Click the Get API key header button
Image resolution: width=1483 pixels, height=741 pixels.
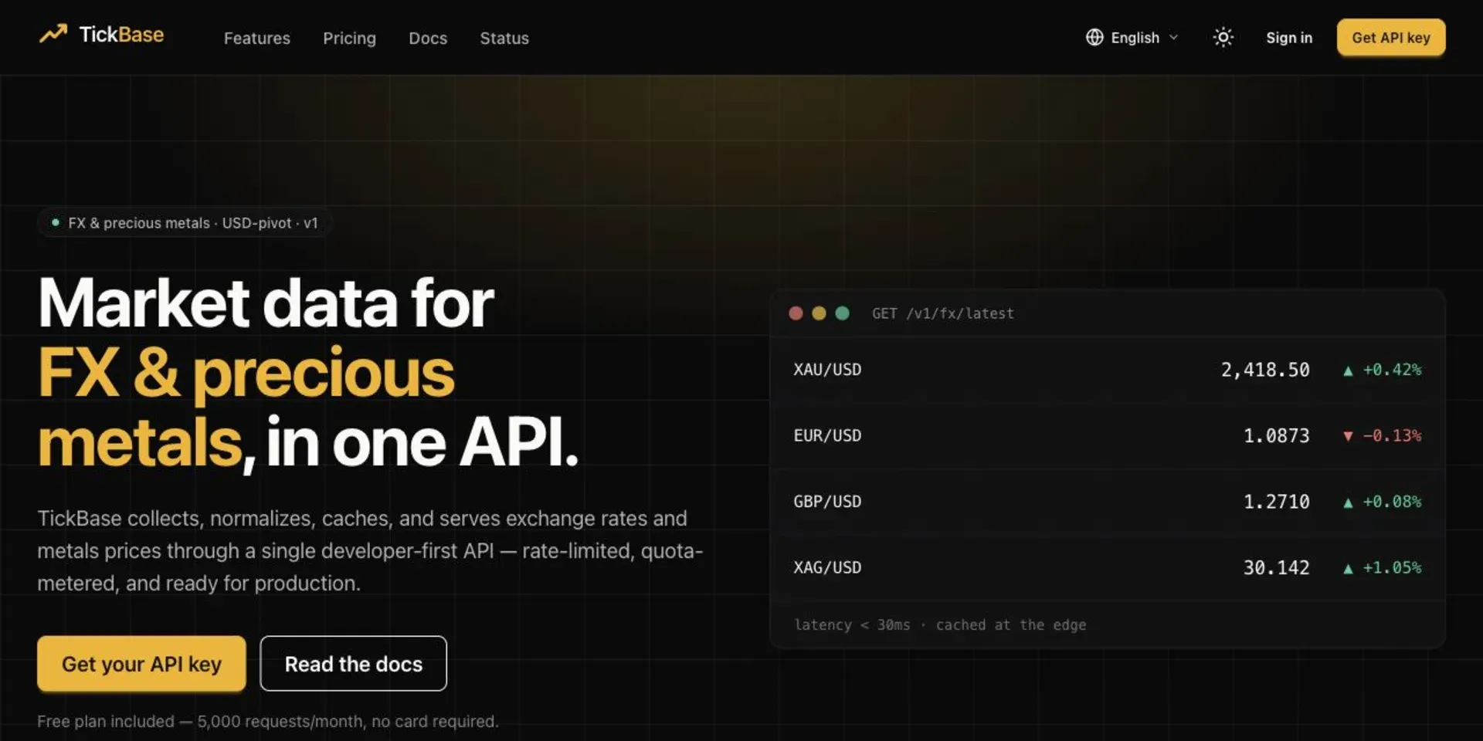coord(1391,37)
